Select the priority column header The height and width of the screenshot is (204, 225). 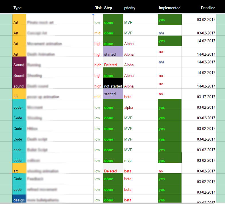(x=130, y=8)
